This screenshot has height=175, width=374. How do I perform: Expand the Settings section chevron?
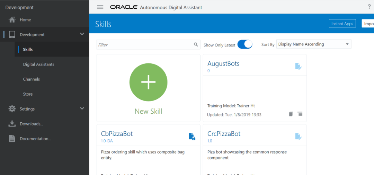82,108
